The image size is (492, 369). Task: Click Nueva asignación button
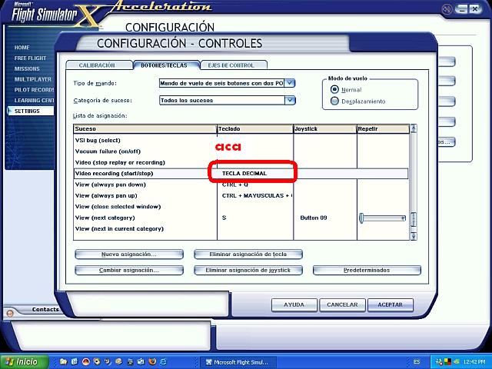[129, 254]
